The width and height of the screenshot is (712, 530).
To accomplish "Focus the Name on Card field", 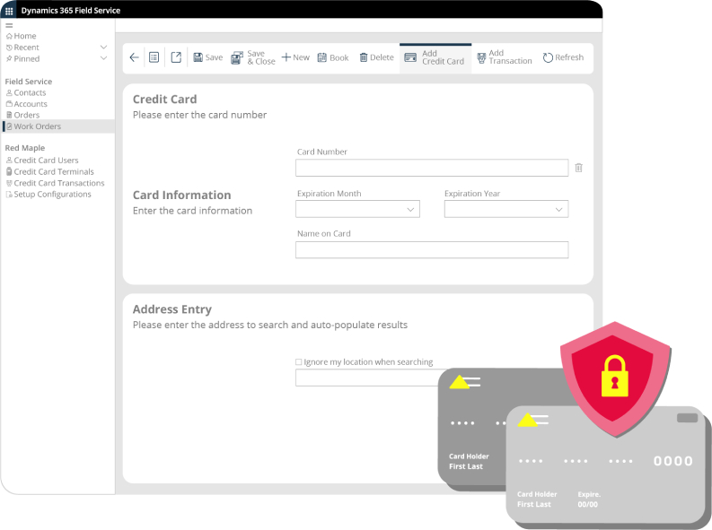I will [432, 250].
